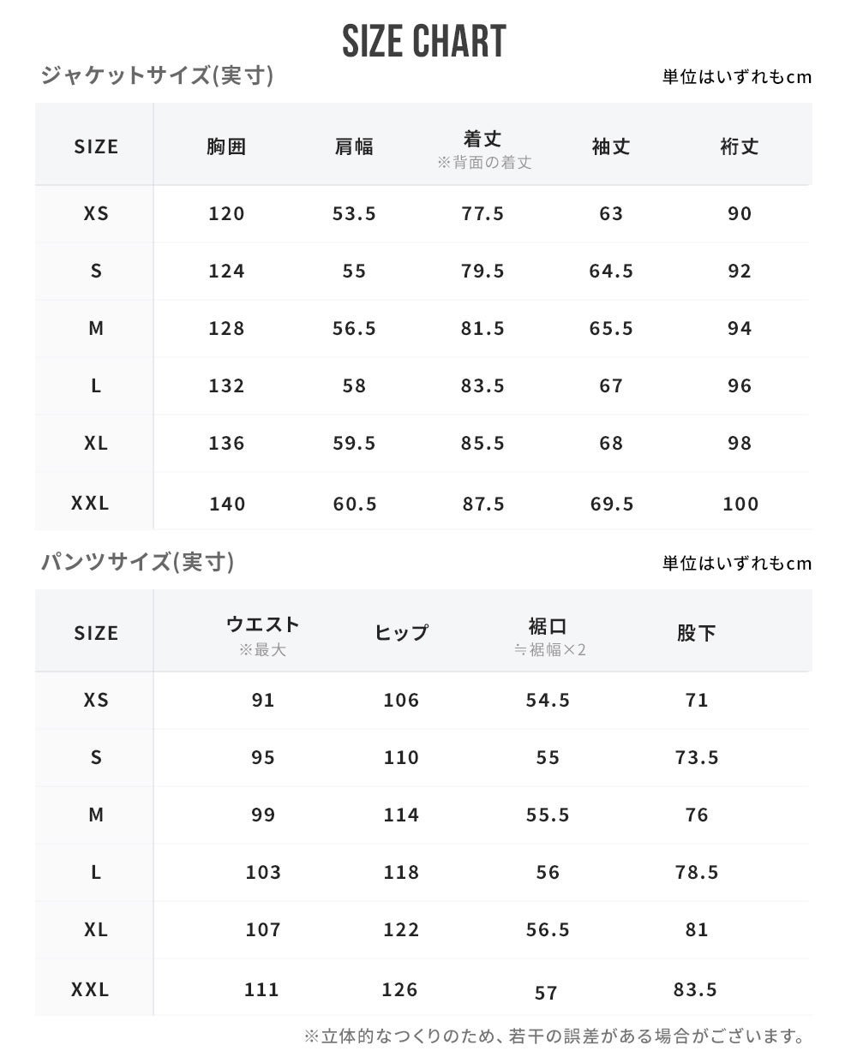The width and height of the screenshot is (857, 1057).
Task: Click pants L inseam value 78.5
Action: point(697,872)
